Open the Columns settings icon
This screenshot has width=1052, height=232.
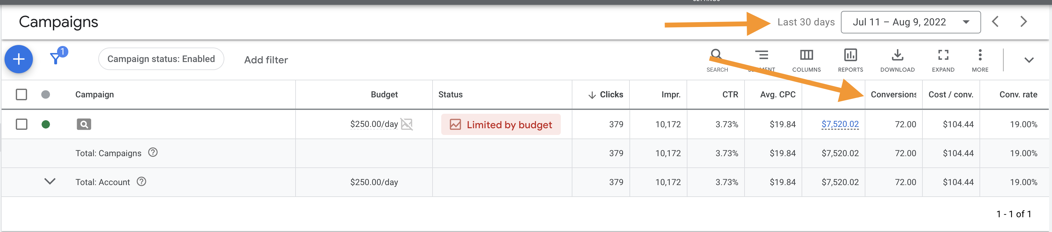pyautogui.click(x=806, y=59)
